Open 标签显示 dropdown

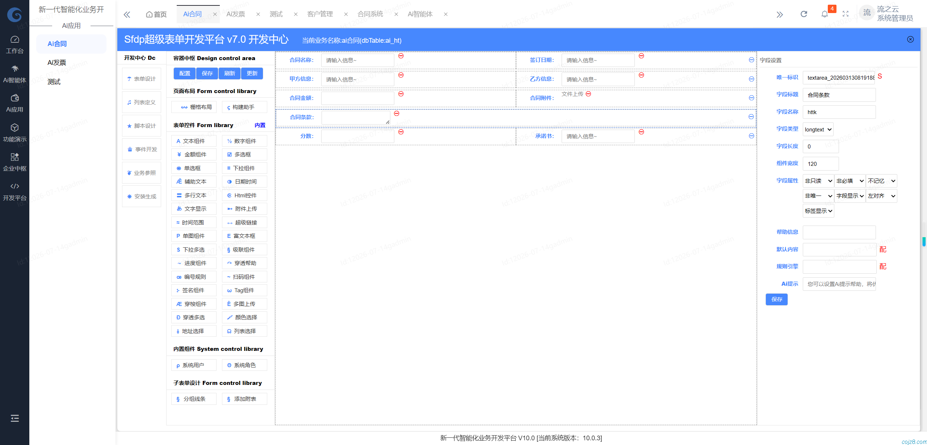coord(818,211)
